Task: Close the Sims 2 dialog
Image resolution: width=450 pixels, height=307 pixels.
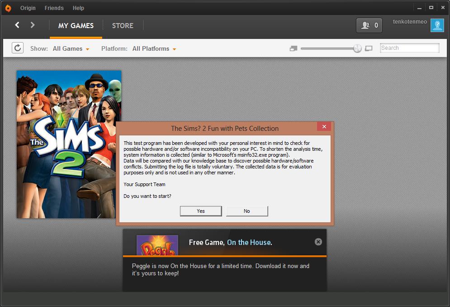Action: pyautogui.click(x=324, y=127)
